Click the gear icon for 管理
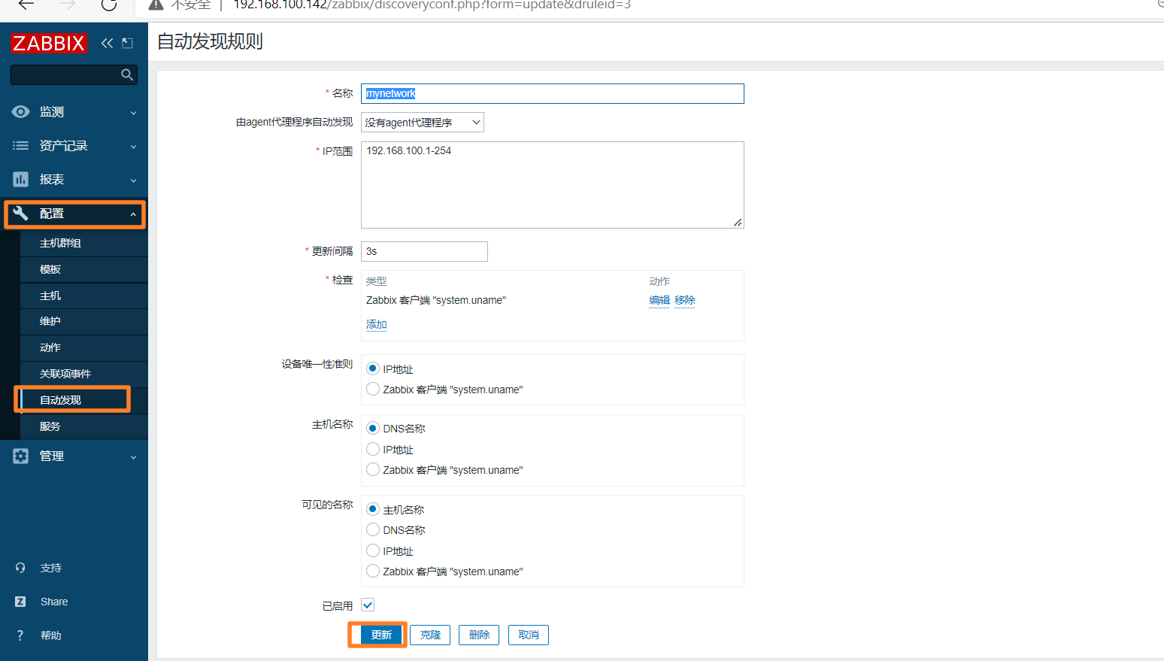This screenshot has height=661, width=1164. point(20,456)
